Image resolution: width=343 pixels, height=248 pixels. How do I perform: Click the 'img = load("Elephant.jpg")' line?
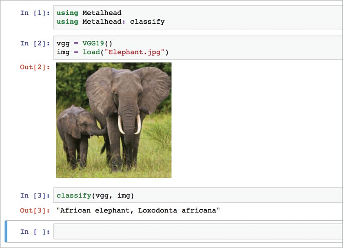[x=113, y=52]
